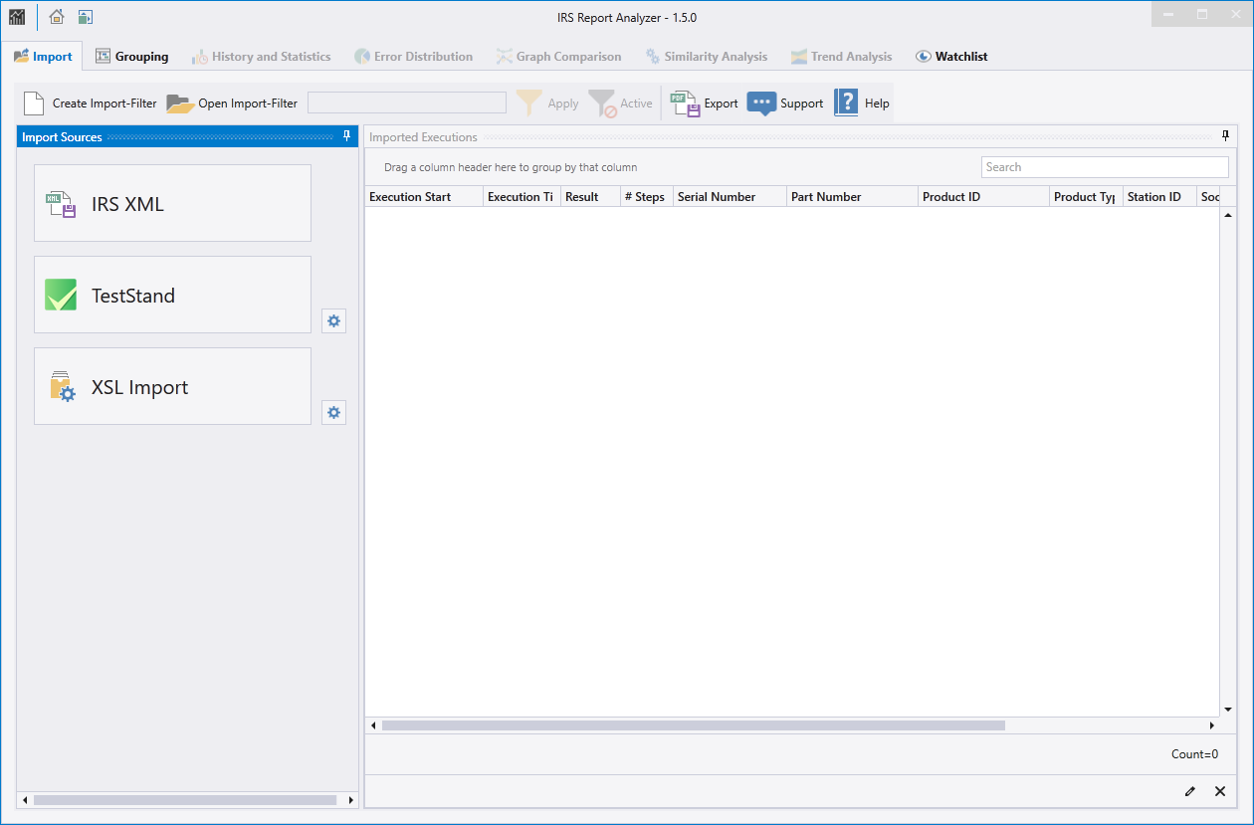Screen dimensions: 1254x825
Task: Click the app logo icon in title bar
Action: 17,17
